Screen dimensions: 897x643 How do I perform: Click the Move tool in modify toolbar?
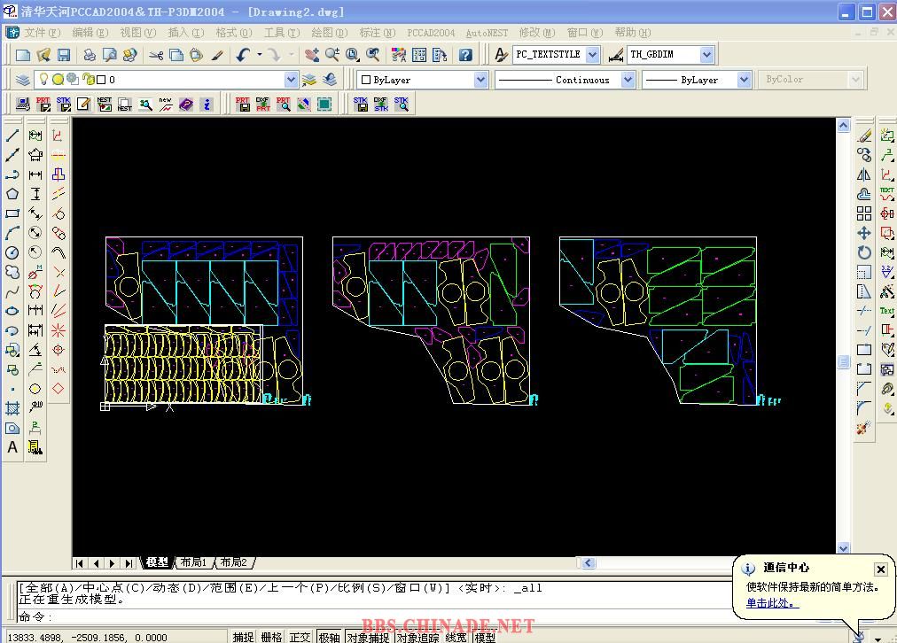click(864, 233)
